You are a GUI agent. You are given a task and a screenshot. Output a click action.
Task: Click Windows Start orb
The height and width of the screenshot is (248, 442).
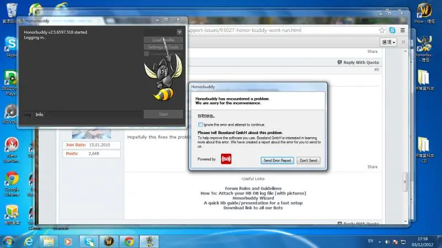coord(8,241)
